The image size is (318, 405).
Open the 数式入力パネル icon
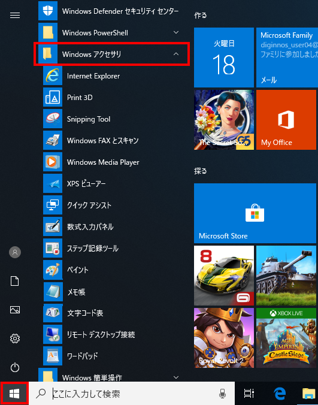coord(53,226)
